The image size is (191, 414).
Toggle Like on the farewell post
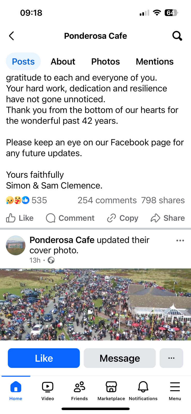pos(20,218)
